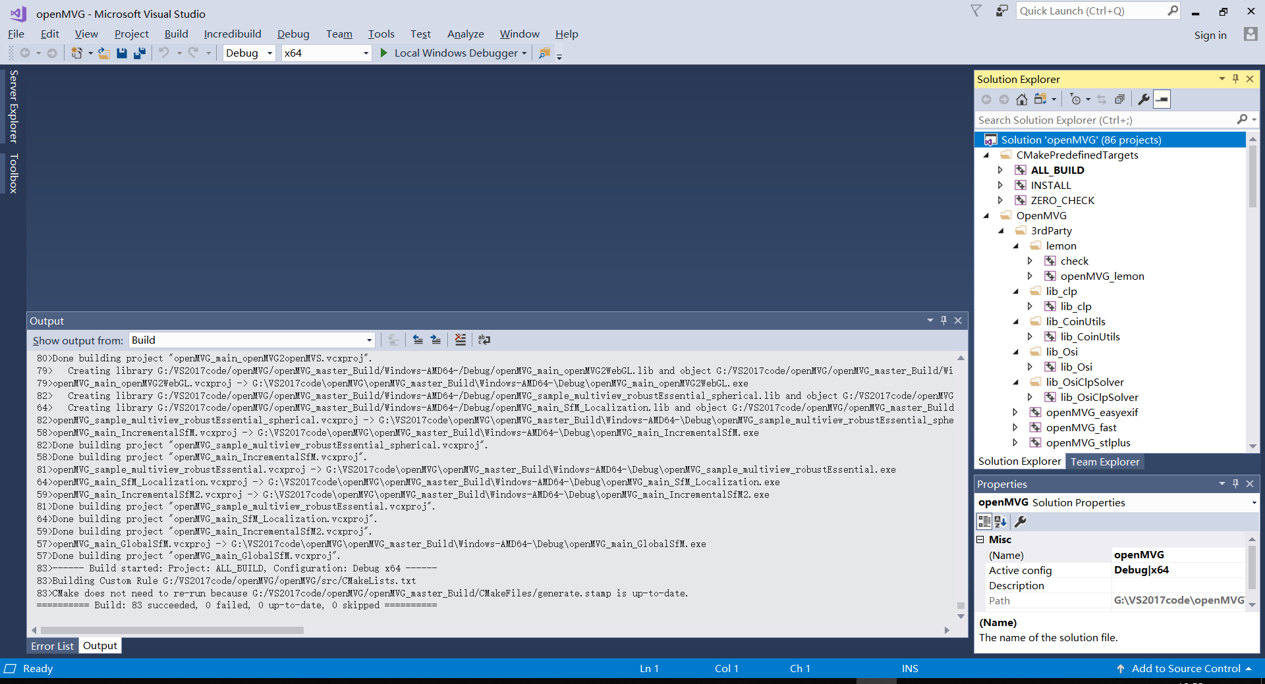Select the lib_OsiClpSolver project
This screenshot has height=684, width=1265.
[1099, 397]
